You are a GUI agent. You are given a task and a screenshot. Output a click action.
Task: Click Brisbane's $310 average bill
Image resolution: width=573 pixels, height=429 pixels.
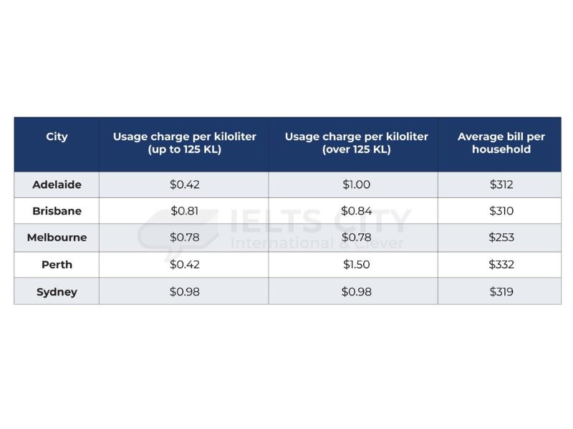(x=499, y=211)
